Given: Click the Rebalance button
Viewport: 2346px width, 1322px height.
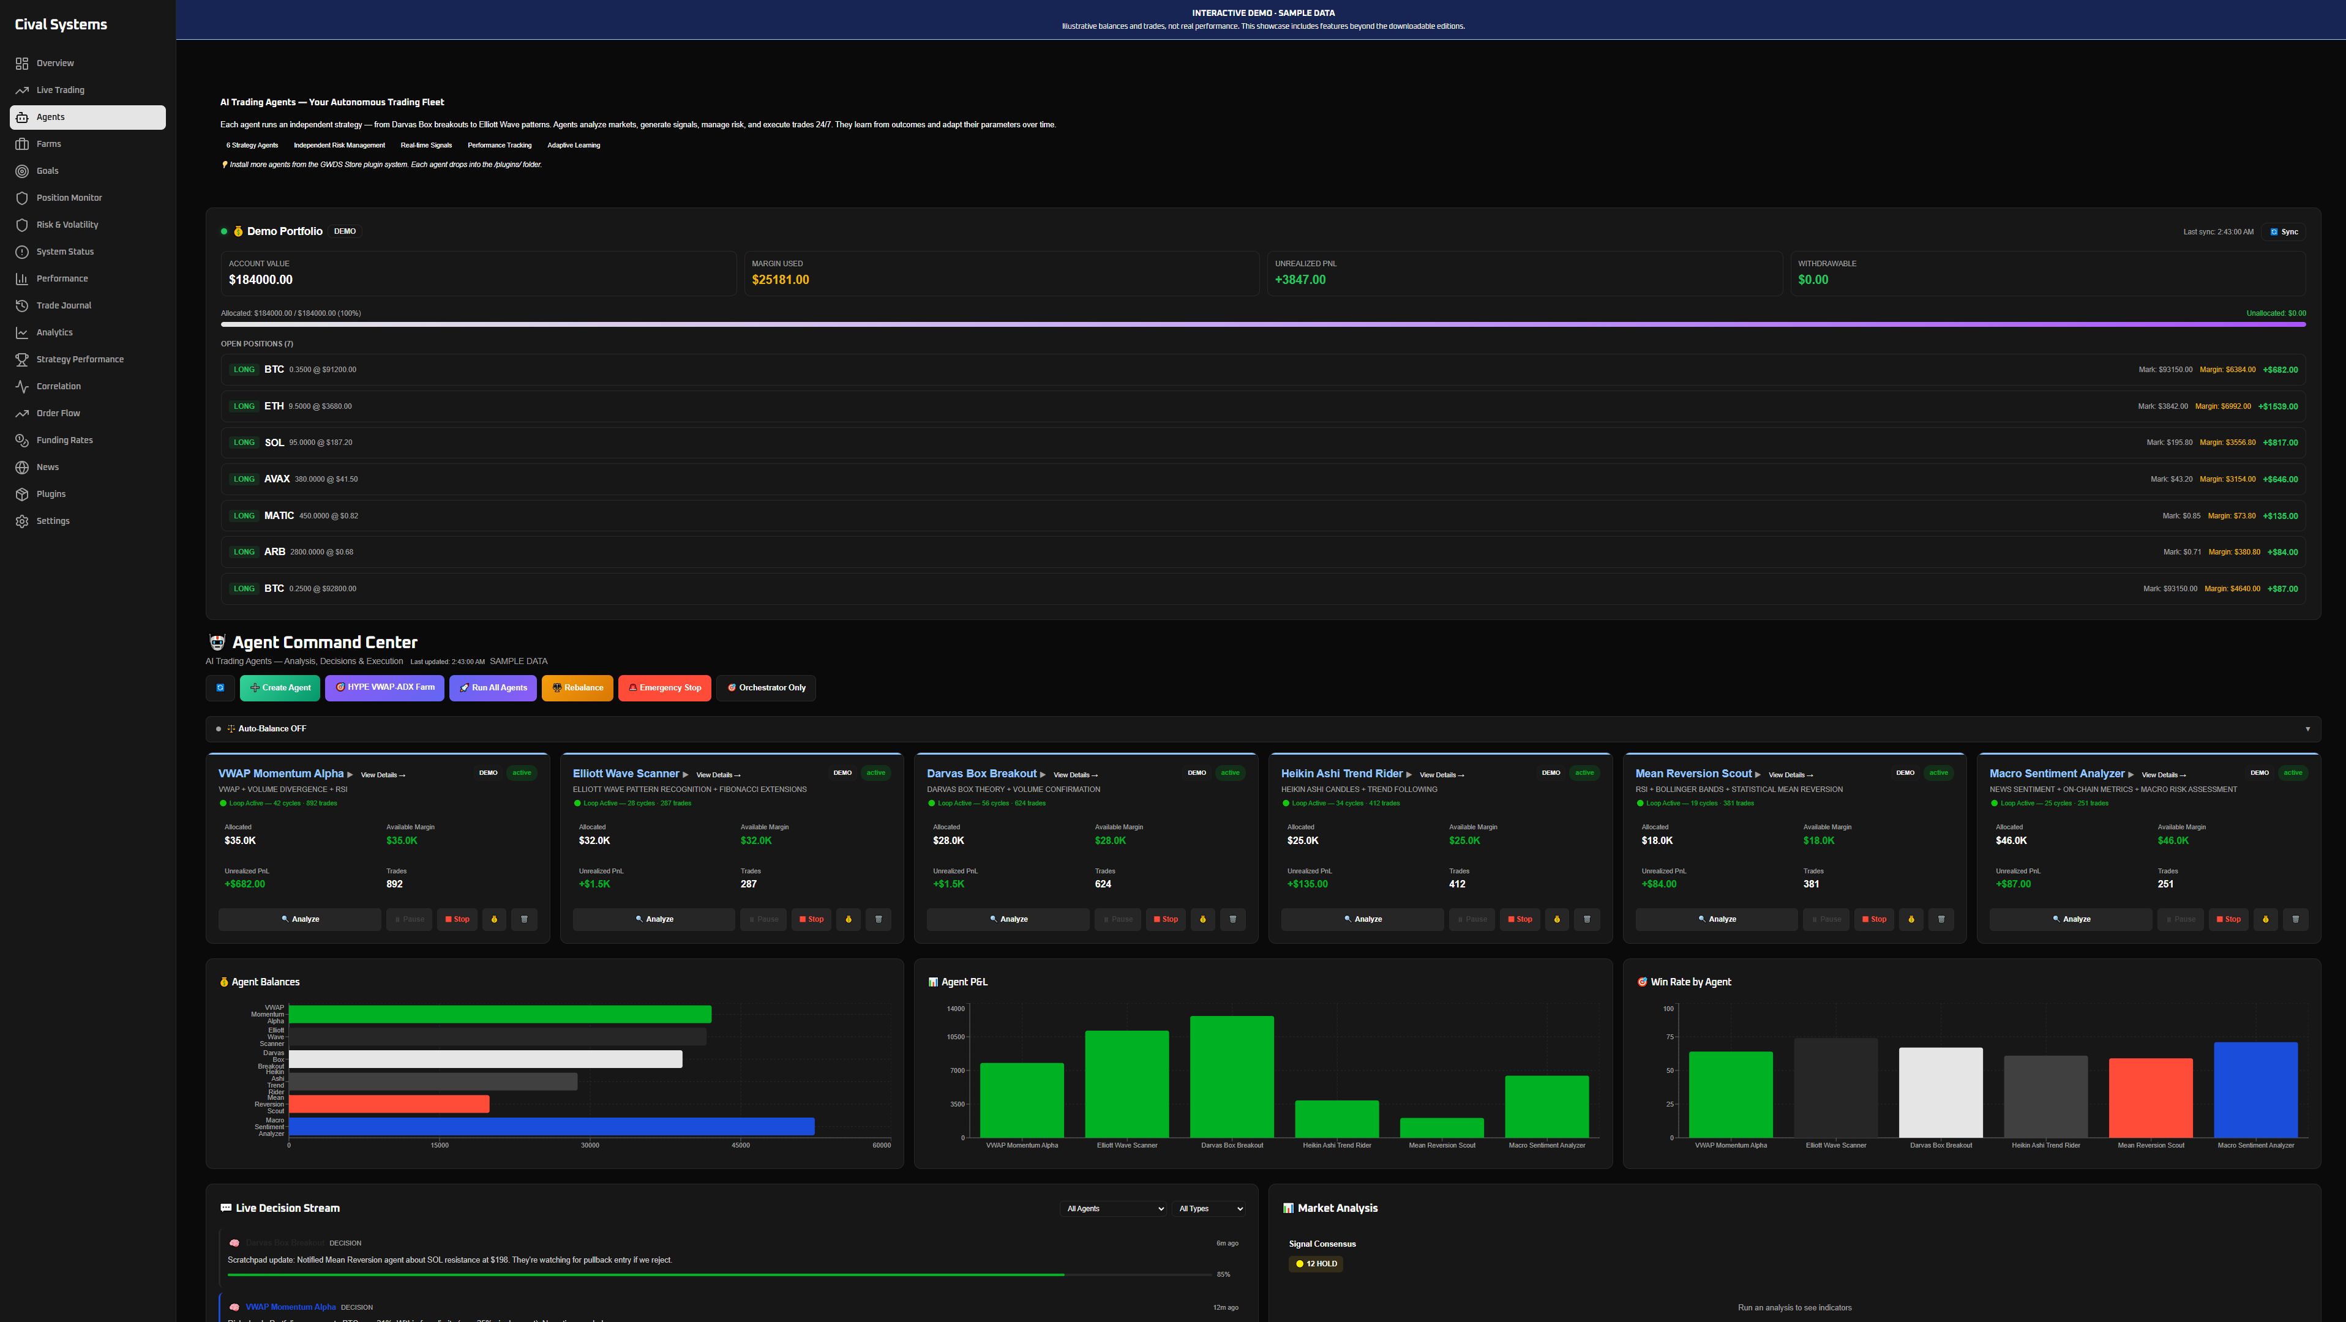Looking at the screenshot, I should tap(577, 687).
